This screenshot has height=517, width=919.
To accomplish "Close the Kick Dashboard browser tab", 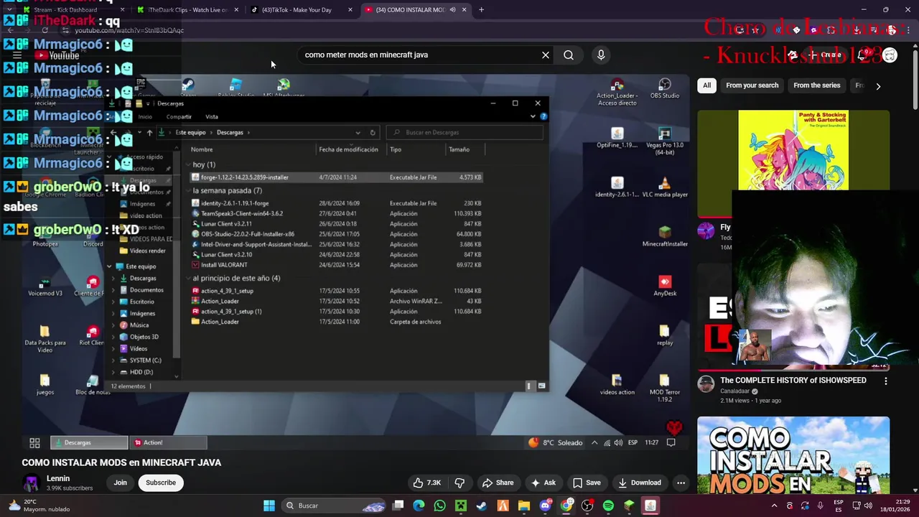I will click(122, 10).
